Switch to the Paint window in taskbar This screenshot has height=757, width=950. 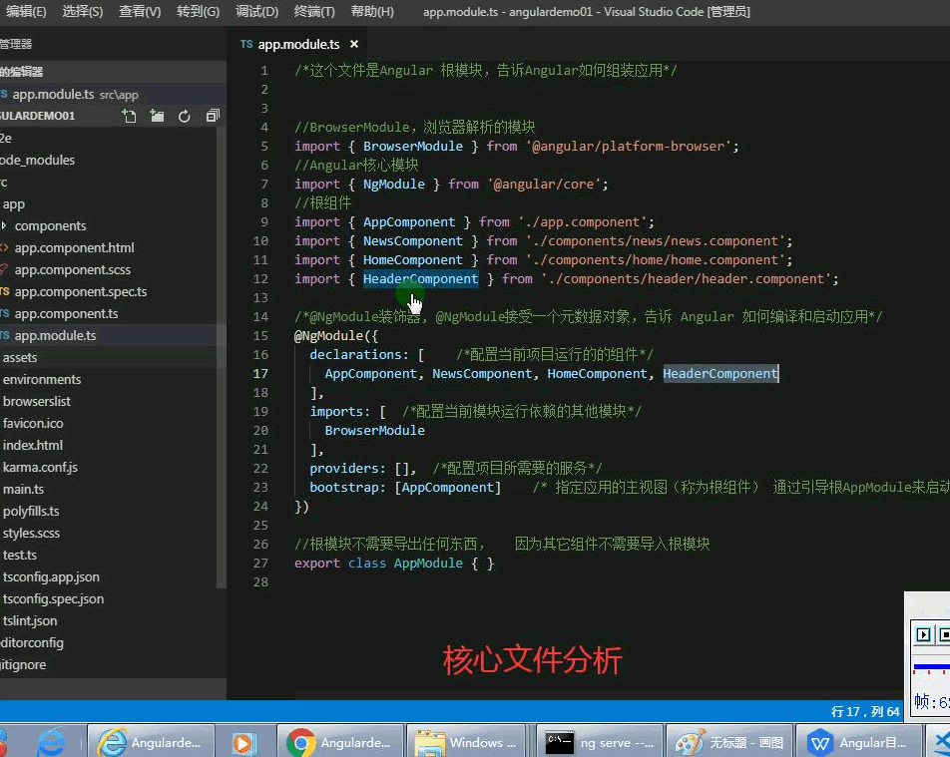click(x=729, y=742)
